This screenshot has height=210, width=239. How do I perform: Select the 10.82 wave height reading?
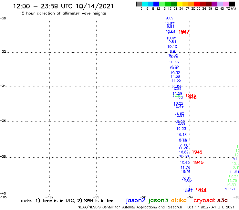point(184,152)
